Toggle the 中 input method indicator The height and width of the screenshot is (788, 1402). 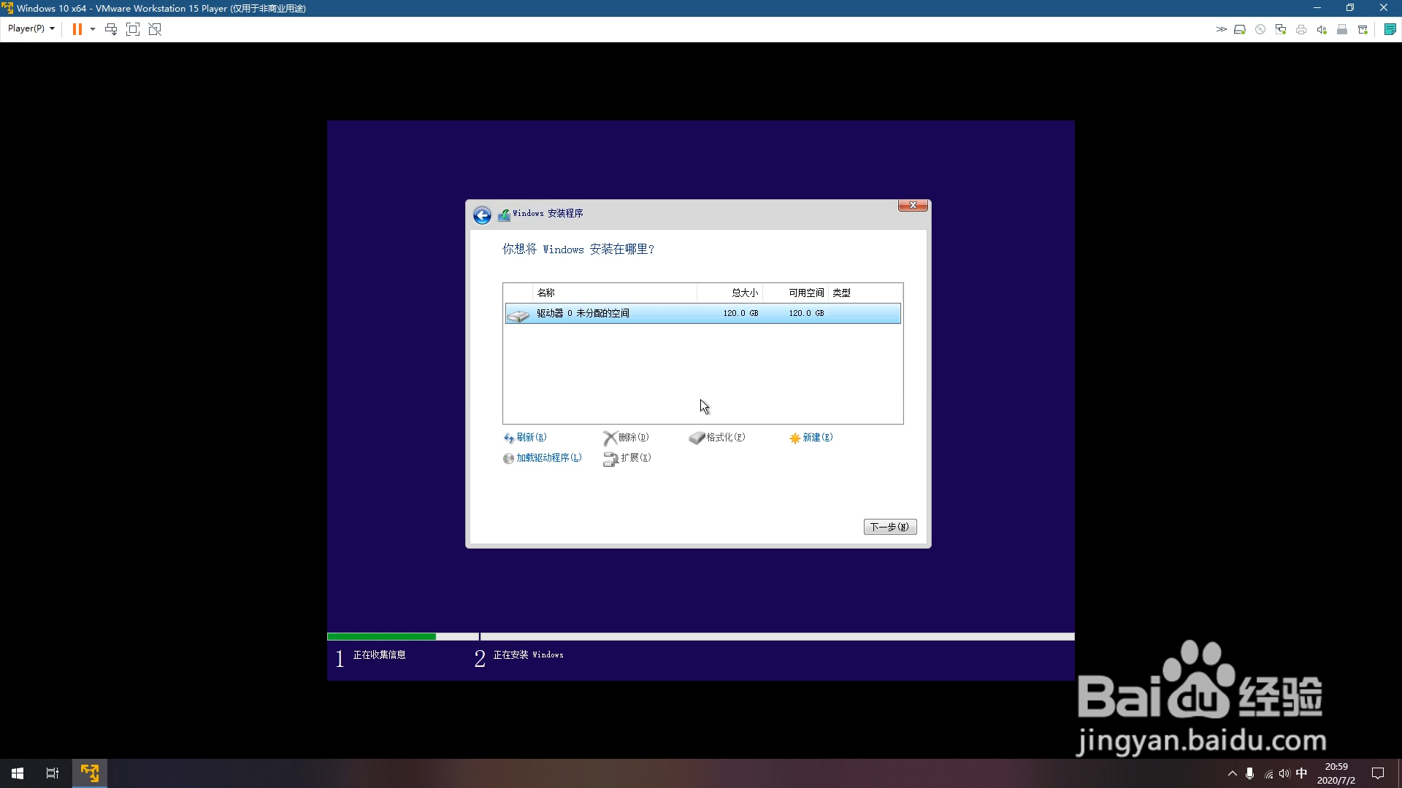(1301, 773)
